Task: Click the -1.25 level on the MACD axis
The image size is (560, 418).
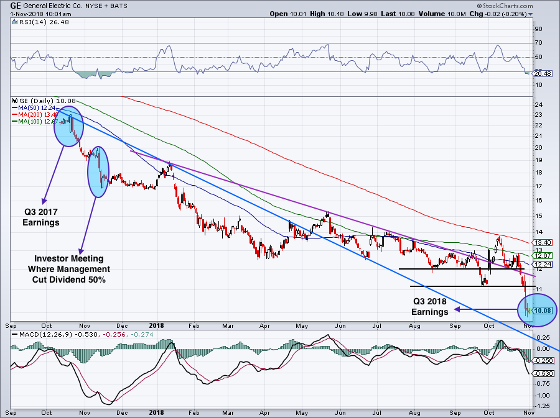Action: (x=543, y=406)
